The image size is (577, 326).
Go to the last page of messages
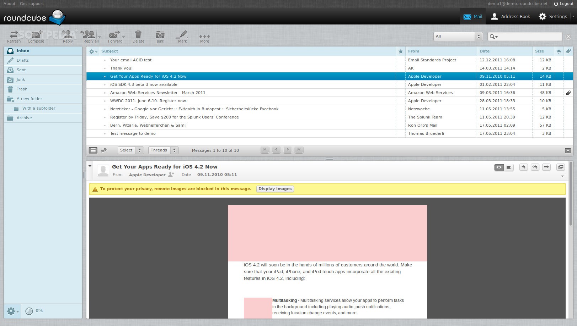[x=299, y=150]
